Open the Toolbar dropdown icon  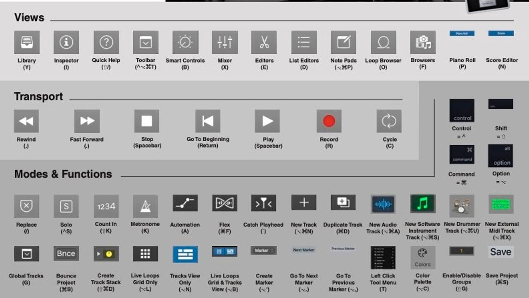point(145,42)
